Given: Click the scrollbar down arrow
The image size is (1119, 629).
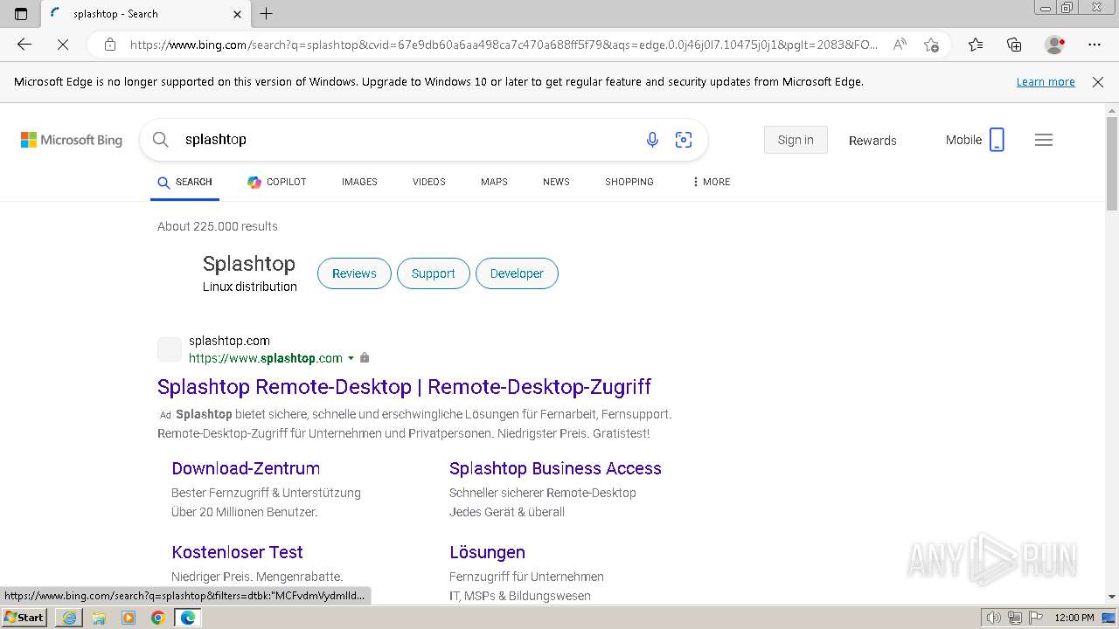Looking at the screenshot, I should pos(1112,597).
